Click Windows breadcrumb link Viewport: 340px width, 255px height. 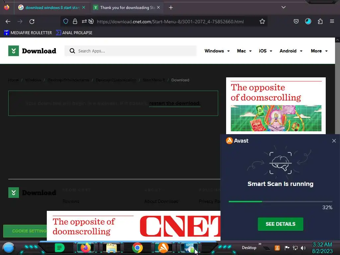pyautogui.click(x=33, y=80)
